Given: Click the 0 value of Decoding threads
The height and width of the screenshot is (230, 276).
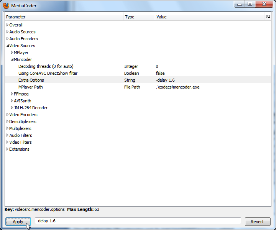Looking at the screenshot, I should (157, 66).
